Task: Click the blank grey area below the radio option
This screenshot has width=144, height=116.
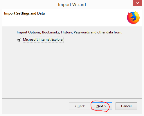Action: [x=72, y=70]
